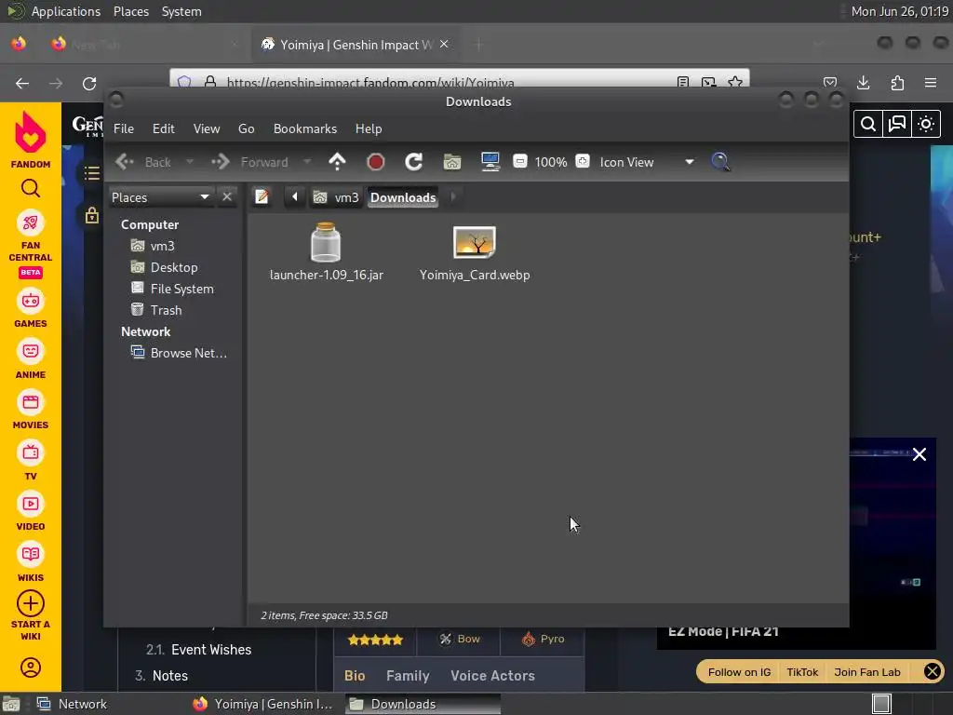Reload the Downloads folder view
The height and width of the screenshot is (715, 953).
click(414, 162)
